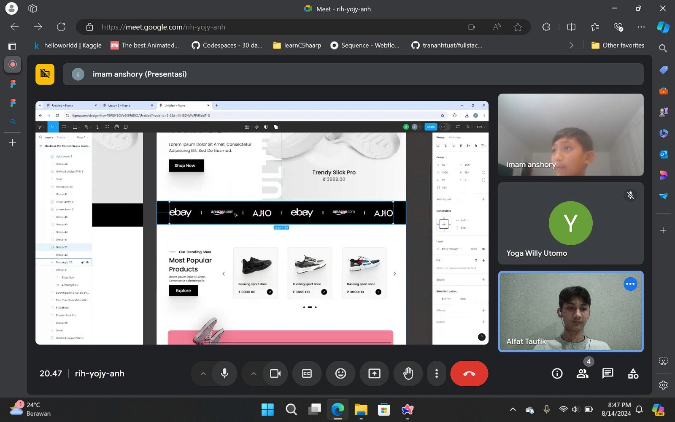
Task: Select the imam anshory video tile
Action: [x=571, y=135]
